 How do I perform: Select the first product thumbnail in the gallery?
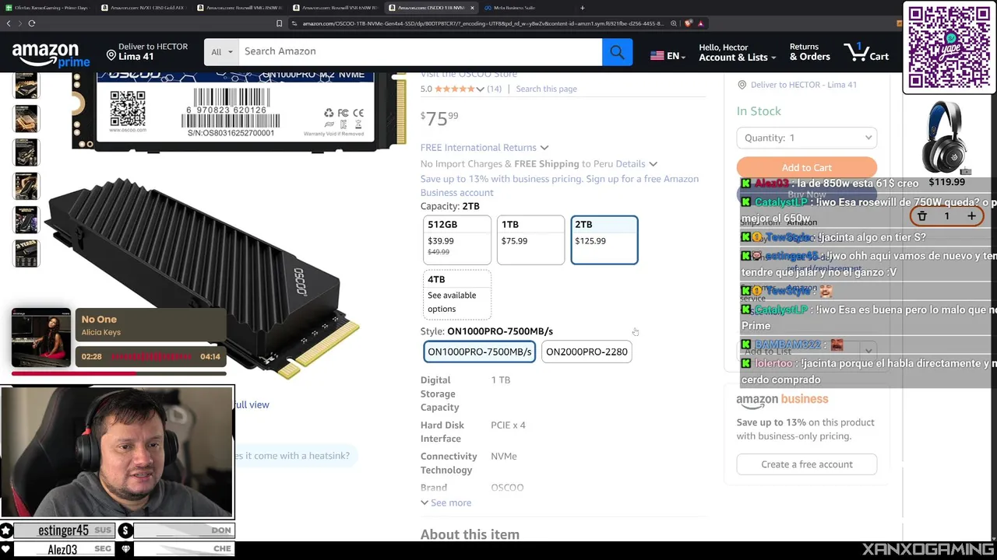(x=26, y=85)
